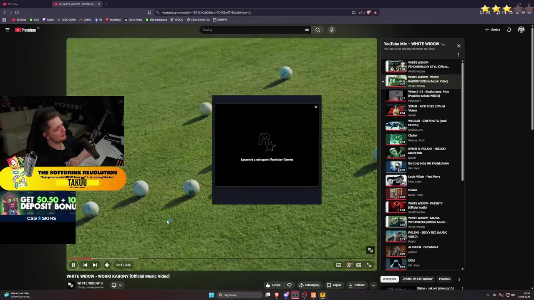
Task: Open the CSGO-SKINS bookmark
Action: [66, 20]
